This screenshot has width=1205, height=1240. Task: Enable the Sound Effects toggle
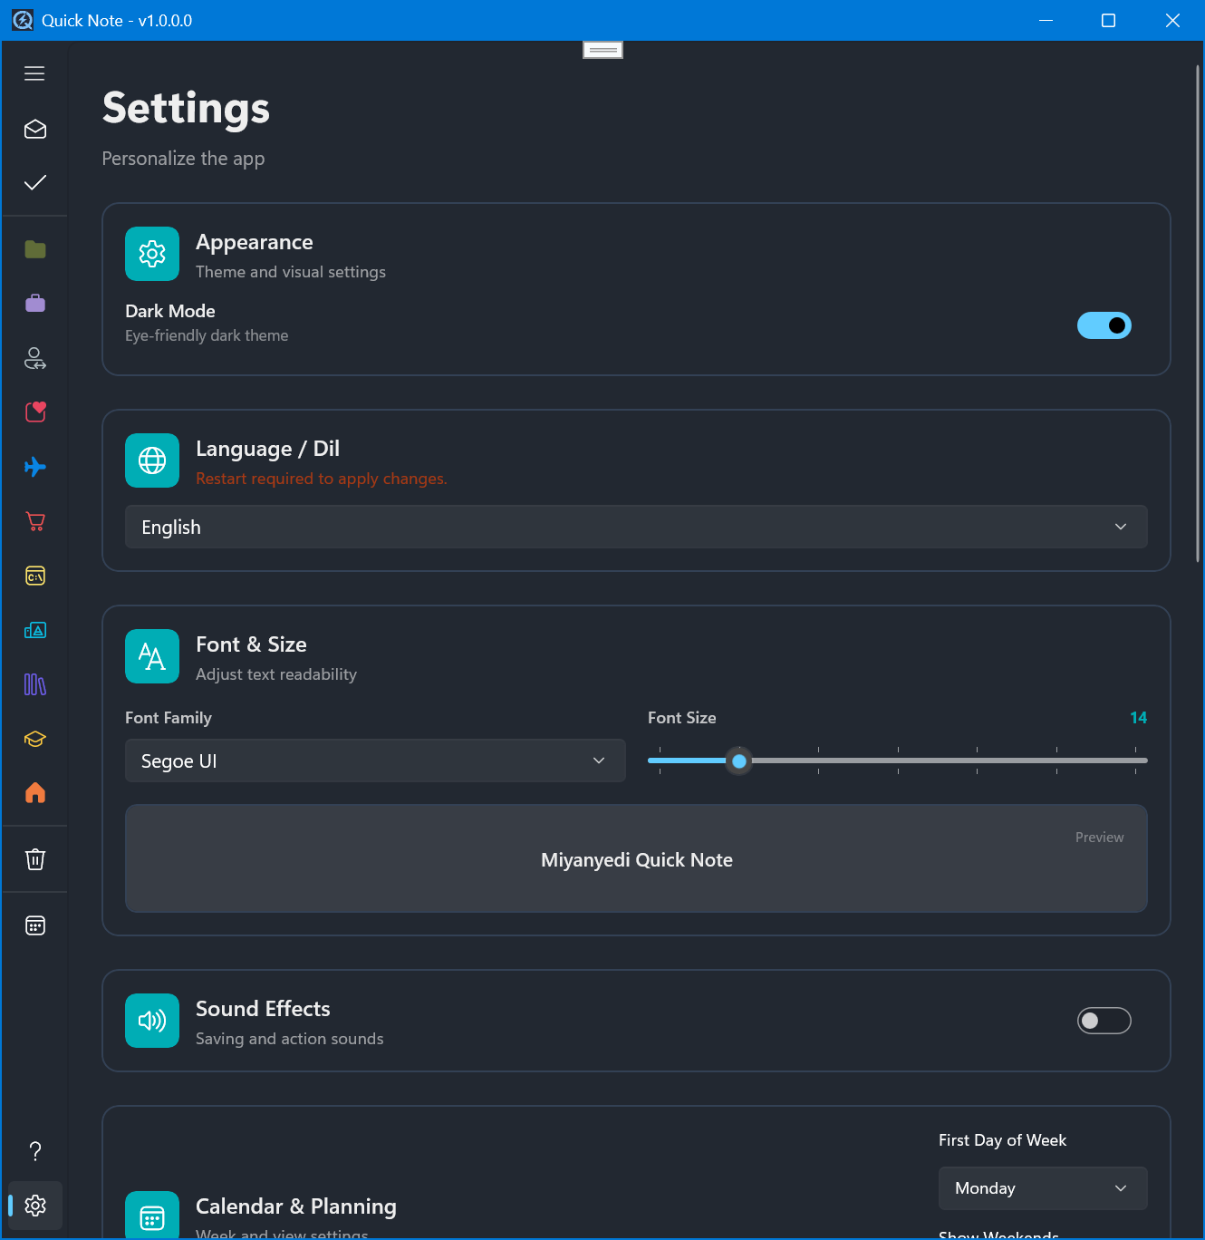pos(1104,1021)
